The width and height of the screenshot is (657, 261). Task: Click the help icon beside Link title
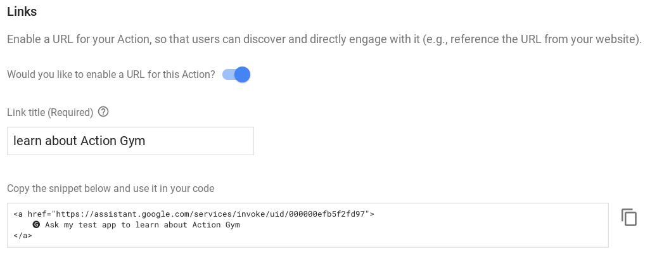tap(103, 112)
